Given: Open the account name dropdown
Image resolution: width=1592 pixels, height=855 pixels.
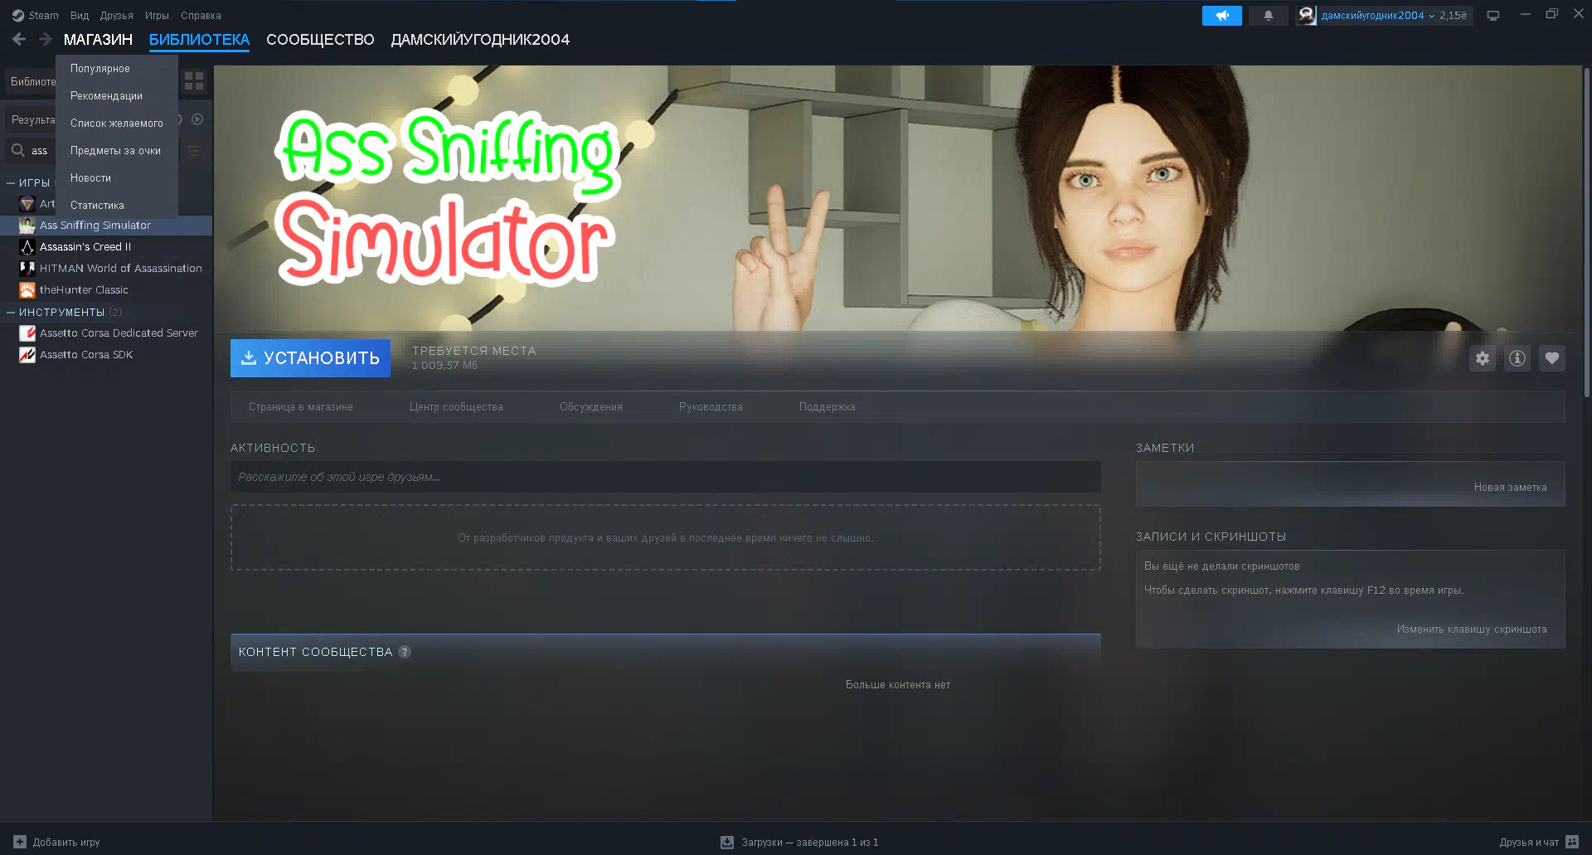Looking at the screenshot, I should (1377, 15).
